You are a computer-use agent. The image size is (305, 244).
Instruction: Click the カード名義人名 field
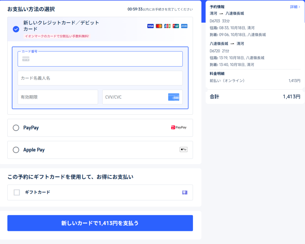click(x=100, y=78)
